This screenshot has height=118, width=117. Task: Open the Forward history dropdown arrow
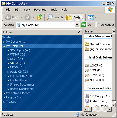[x=34, y=17]
